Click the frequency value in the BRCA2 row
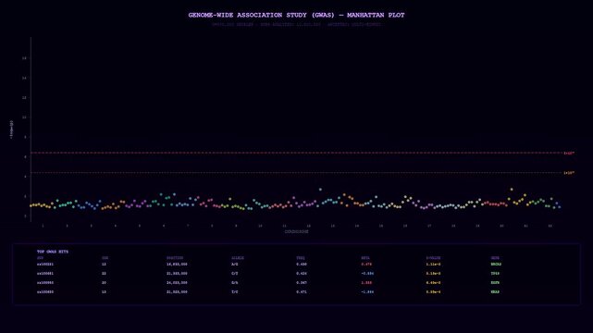The width and height of the screenshot is (593, 333). click(302, 265)
